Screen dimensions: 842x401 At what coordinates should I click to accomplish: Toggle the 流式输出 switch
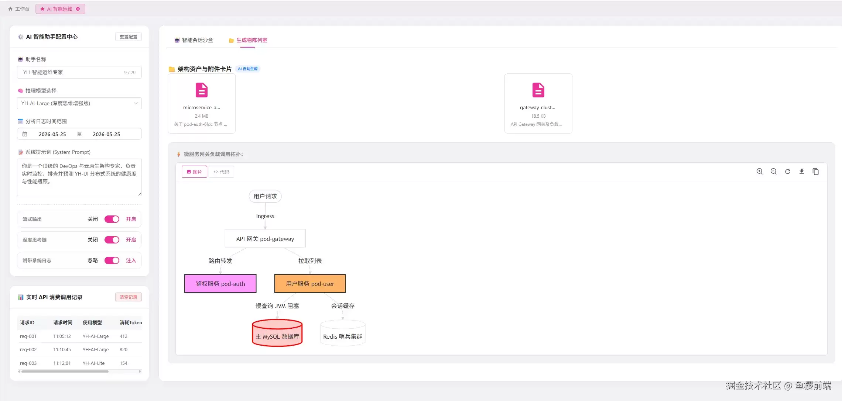coord(112,219)
